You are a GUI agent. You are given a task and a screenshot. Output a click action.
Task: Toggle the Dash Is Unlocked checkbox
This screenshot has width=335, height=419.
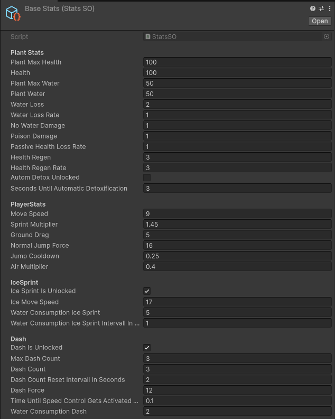tap(147, 348)
